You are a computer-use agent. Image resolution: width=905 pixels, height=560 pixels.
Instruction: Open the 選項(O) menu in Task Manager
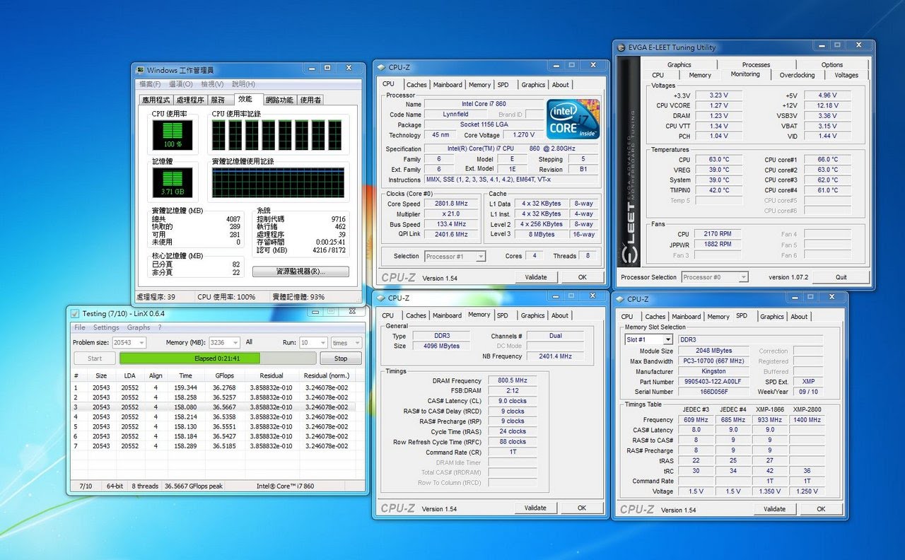180,84
